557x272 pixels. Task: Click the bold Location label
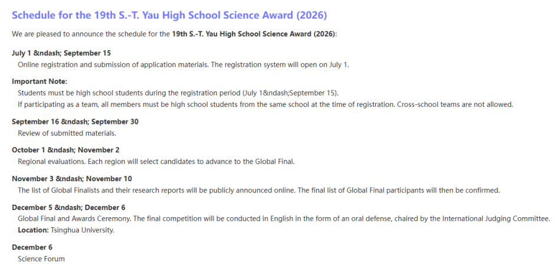pyautogui.click(x=33, y=230)
